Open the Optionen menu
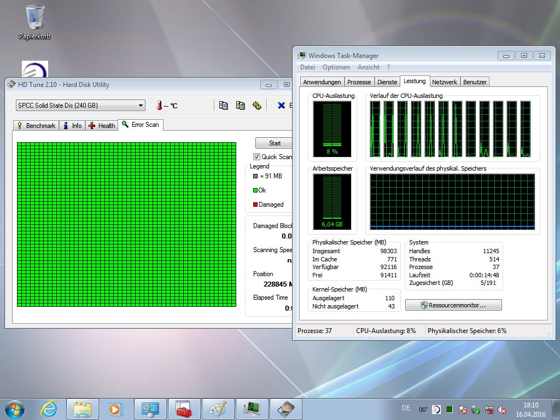Viewport: 560px width, 420px height. [x=336, y=67]
